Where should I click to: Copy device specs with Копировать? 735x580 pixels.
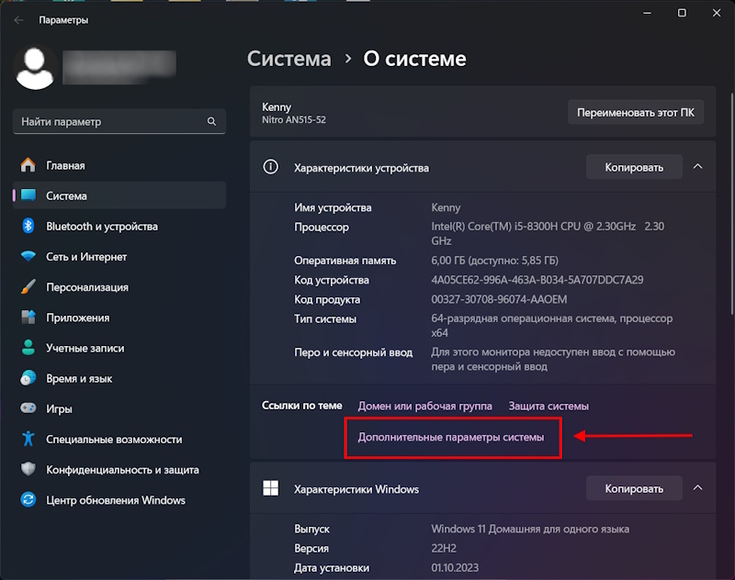pyautogui.click(x=634, y=167)
